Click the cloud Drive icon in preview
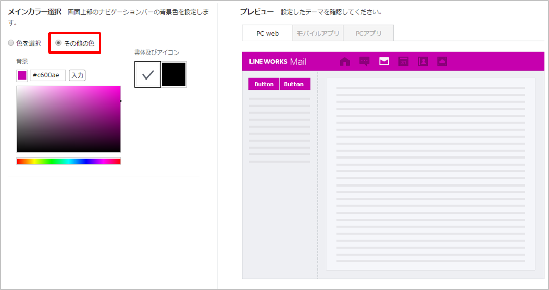The height and width of the screenshot is (290, 549). pos(442,62)
